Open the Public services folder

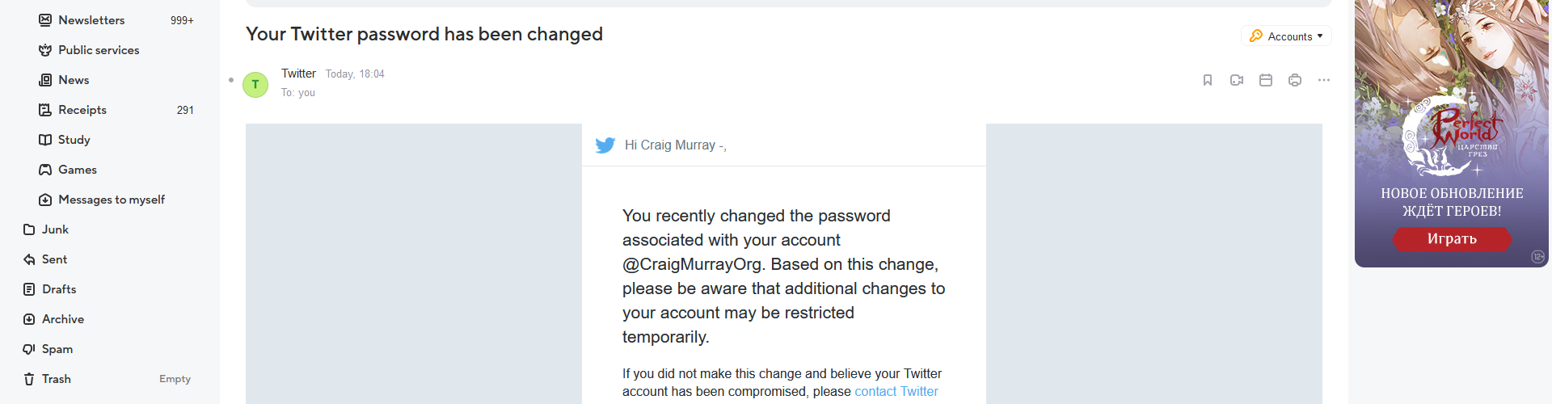click(99, 50)
